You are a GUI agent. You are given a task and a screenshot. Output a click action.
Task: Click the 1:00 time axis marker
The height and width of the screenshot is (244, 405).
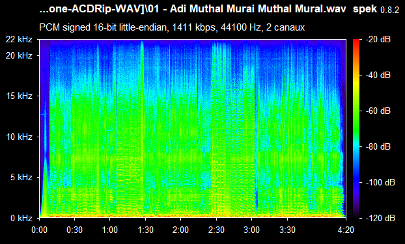click(x=110, y=230)
